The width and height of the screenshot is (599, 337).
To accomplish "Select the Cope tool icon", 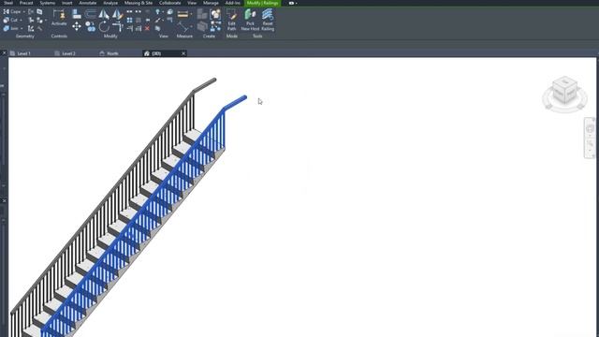I will pyautogui.click(x=7, y=12).
